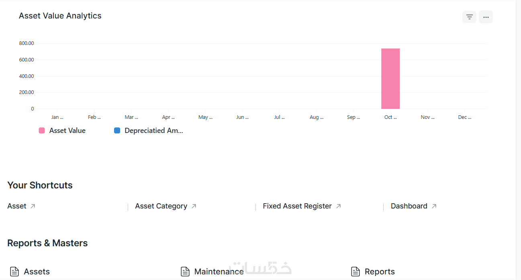Click the Fixed Asset Register arrow icon
Image resolution: width=521 pixels, height=280 pixels.
point(339,206)
